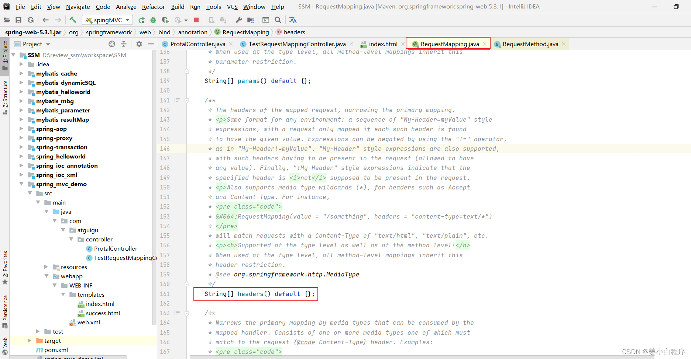Click the Save All toolbar icon
The width and height of the screenshot is (691, 359).
pyautogui.click(x=18, y=20)
